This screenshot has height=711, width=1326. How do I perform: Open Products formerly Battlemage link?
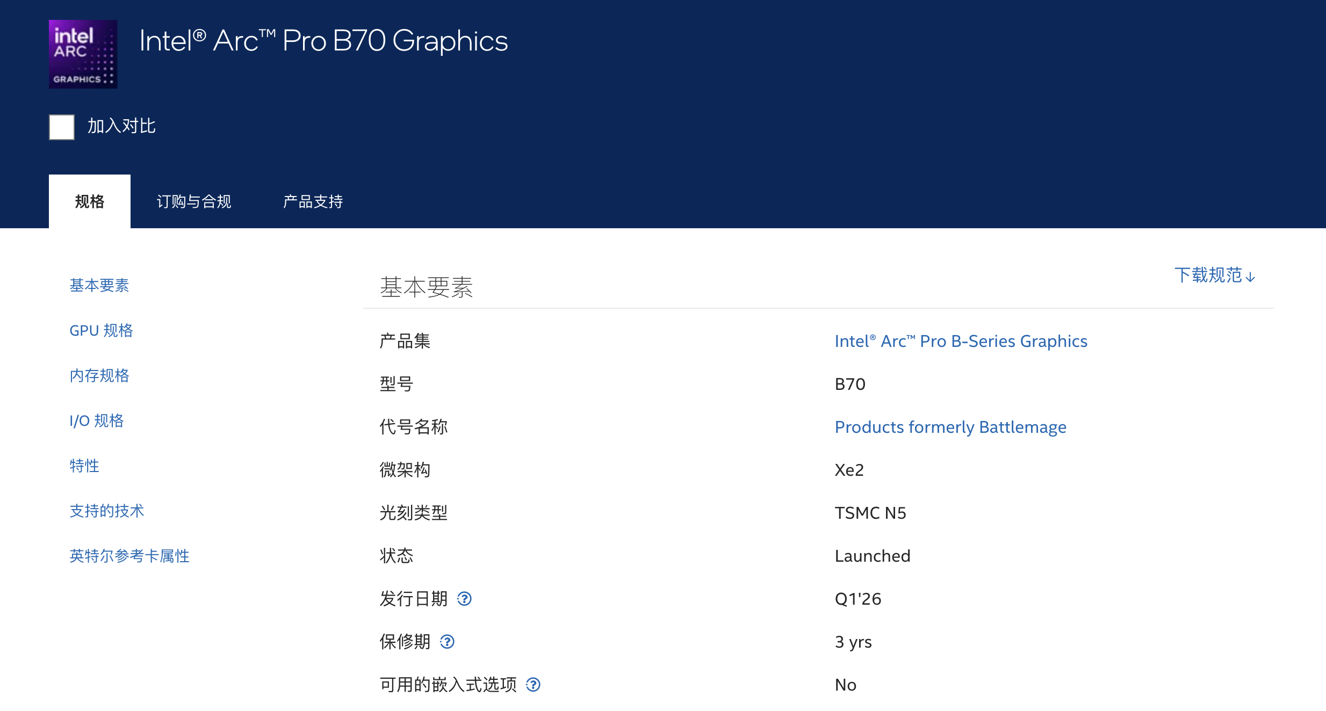tap(950, 427)
